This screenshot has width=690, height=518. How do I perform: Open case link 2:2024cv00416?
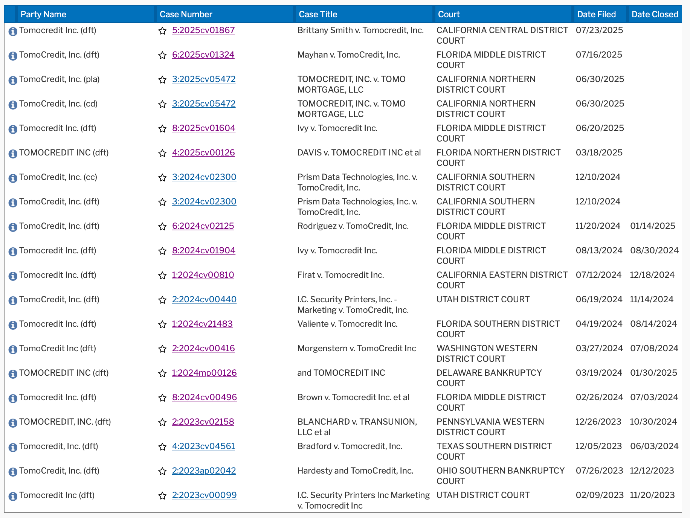pos(203,348)
